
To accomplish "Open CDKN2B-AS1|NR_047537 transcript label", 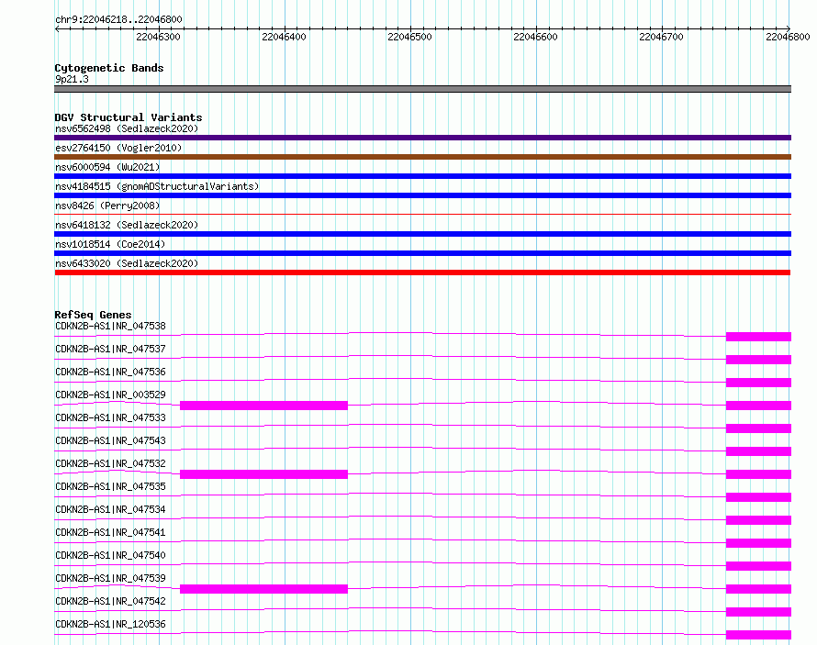I will click(110, 349).
